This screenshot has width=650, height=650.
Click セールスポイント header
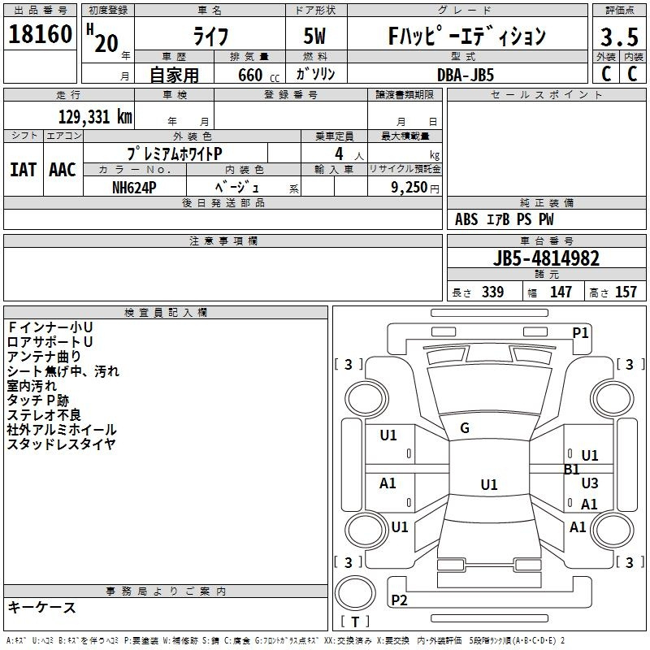546,94
